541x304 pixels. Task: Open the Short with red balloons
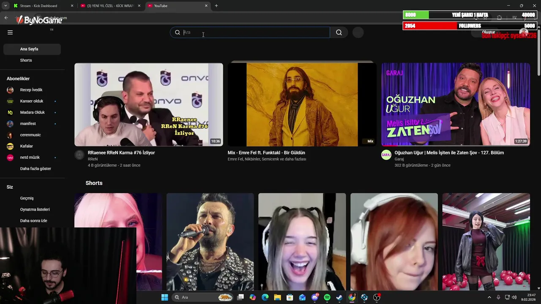tap(486, 242)
